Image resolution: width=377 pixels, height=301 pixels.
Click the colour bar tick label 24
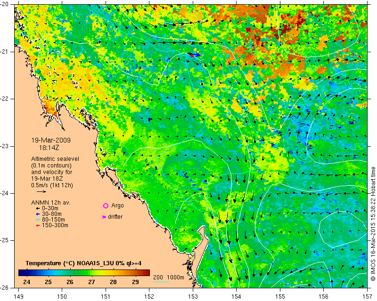click(27, 282)
